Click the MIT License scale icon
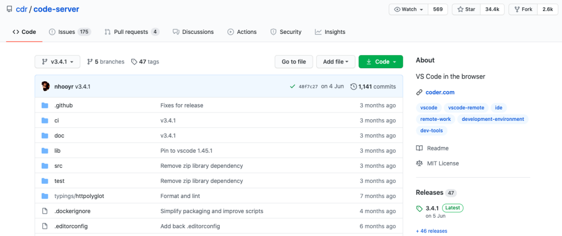 419,163
